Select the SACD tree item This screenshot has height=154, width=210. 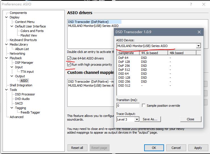click(x=19, y=103)
